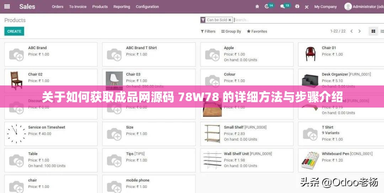Open the Orders menu
This screenshot has height=193, width=384.
point(58,7)
